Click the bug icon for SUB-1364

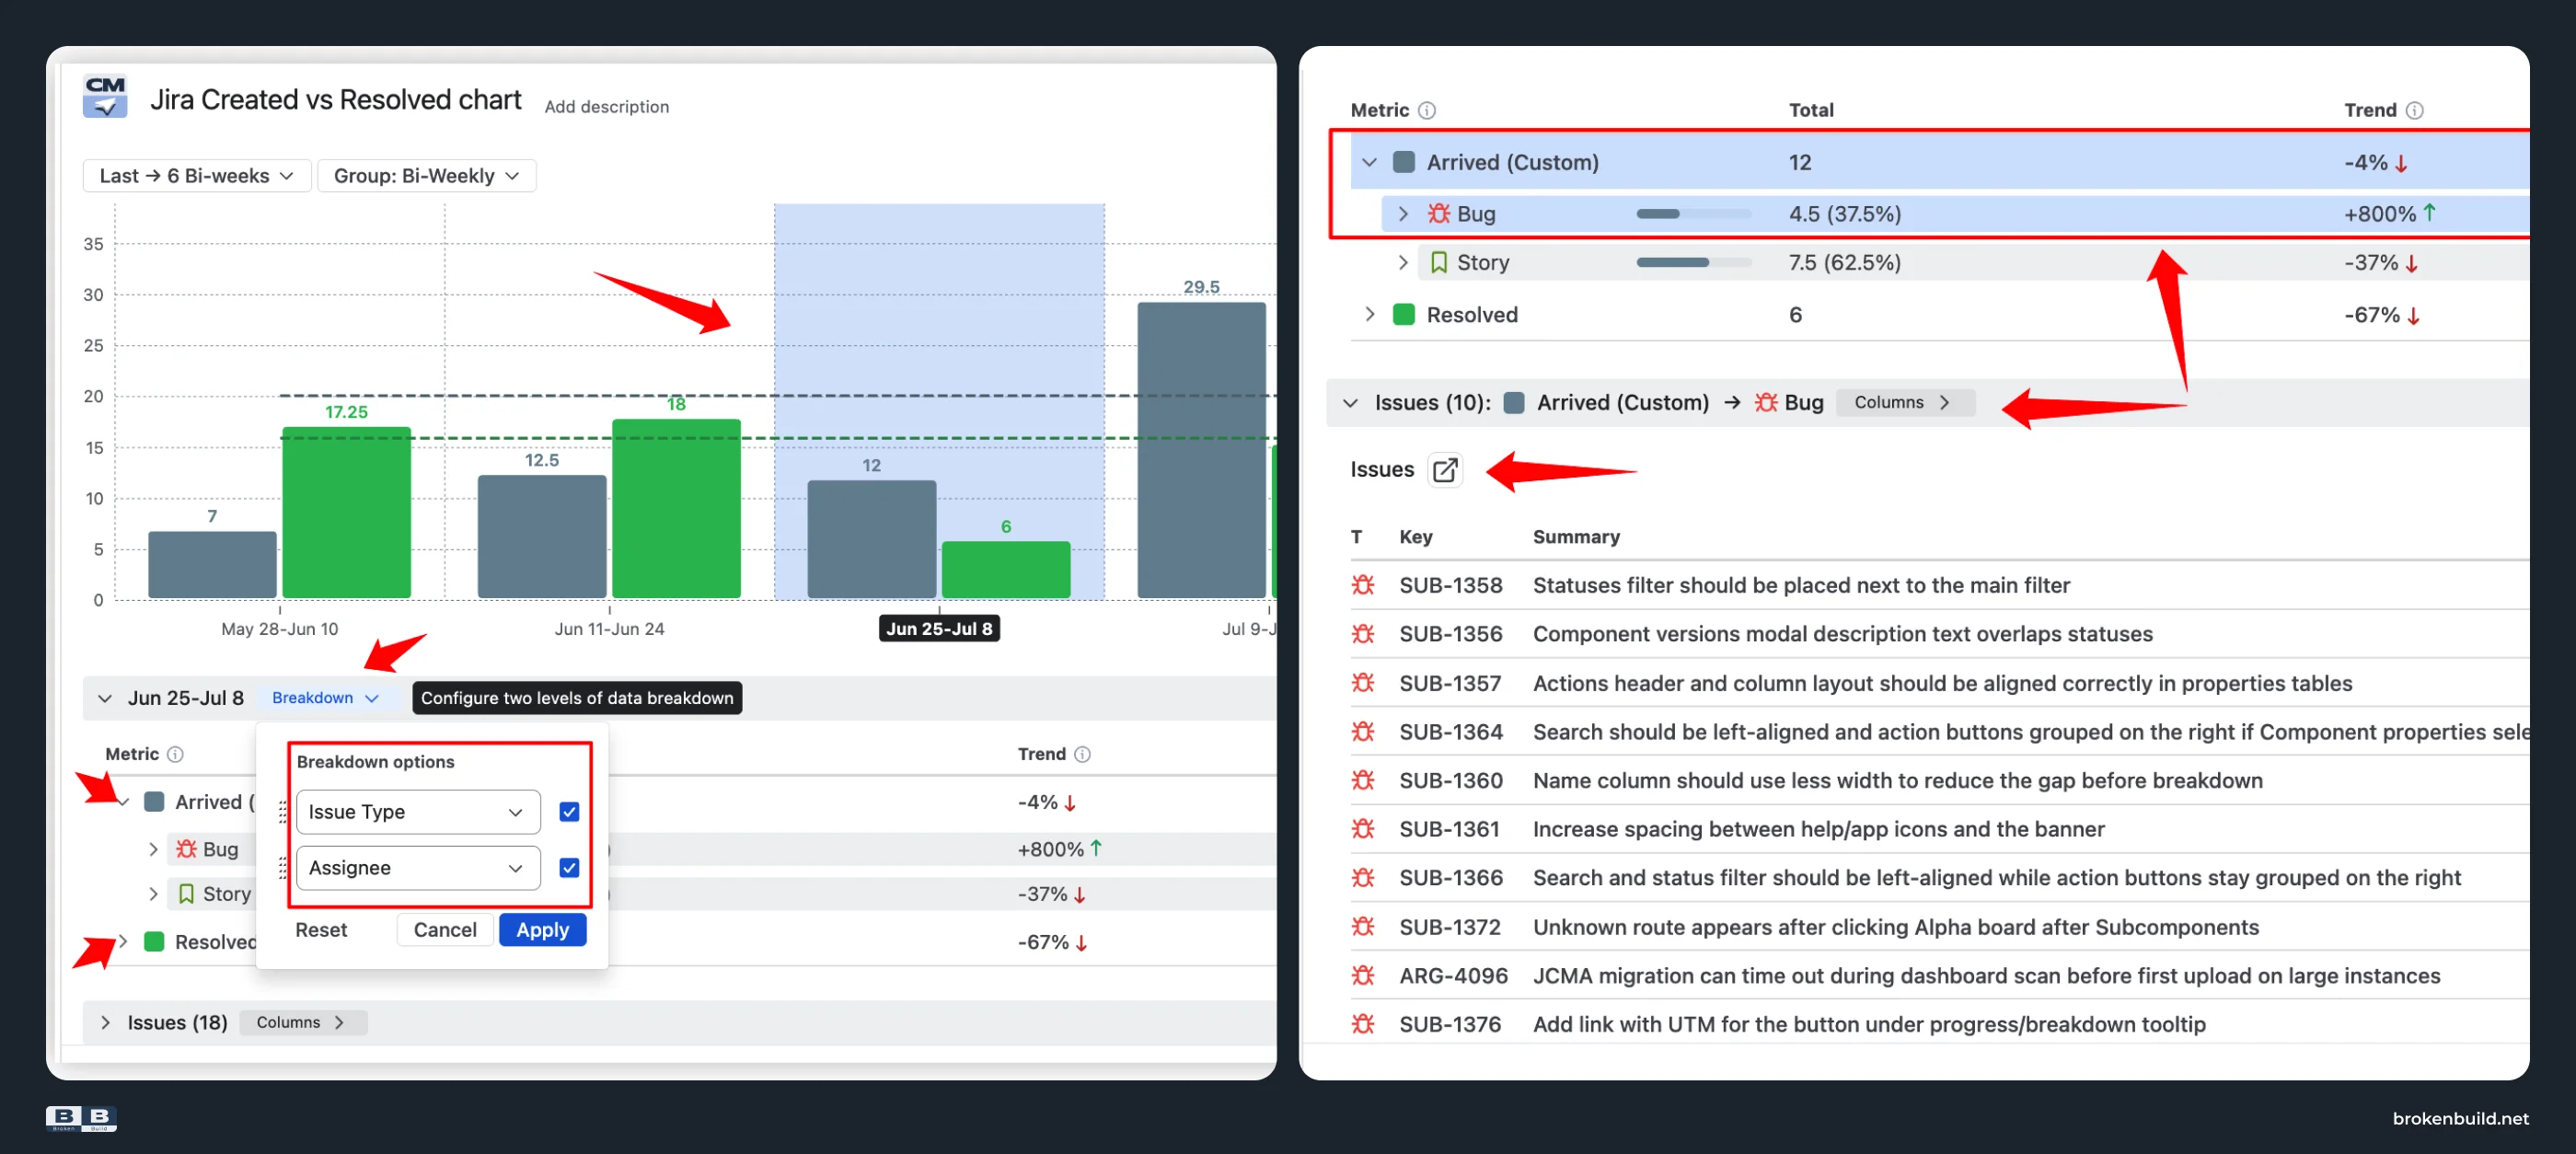click(1363, 732)
